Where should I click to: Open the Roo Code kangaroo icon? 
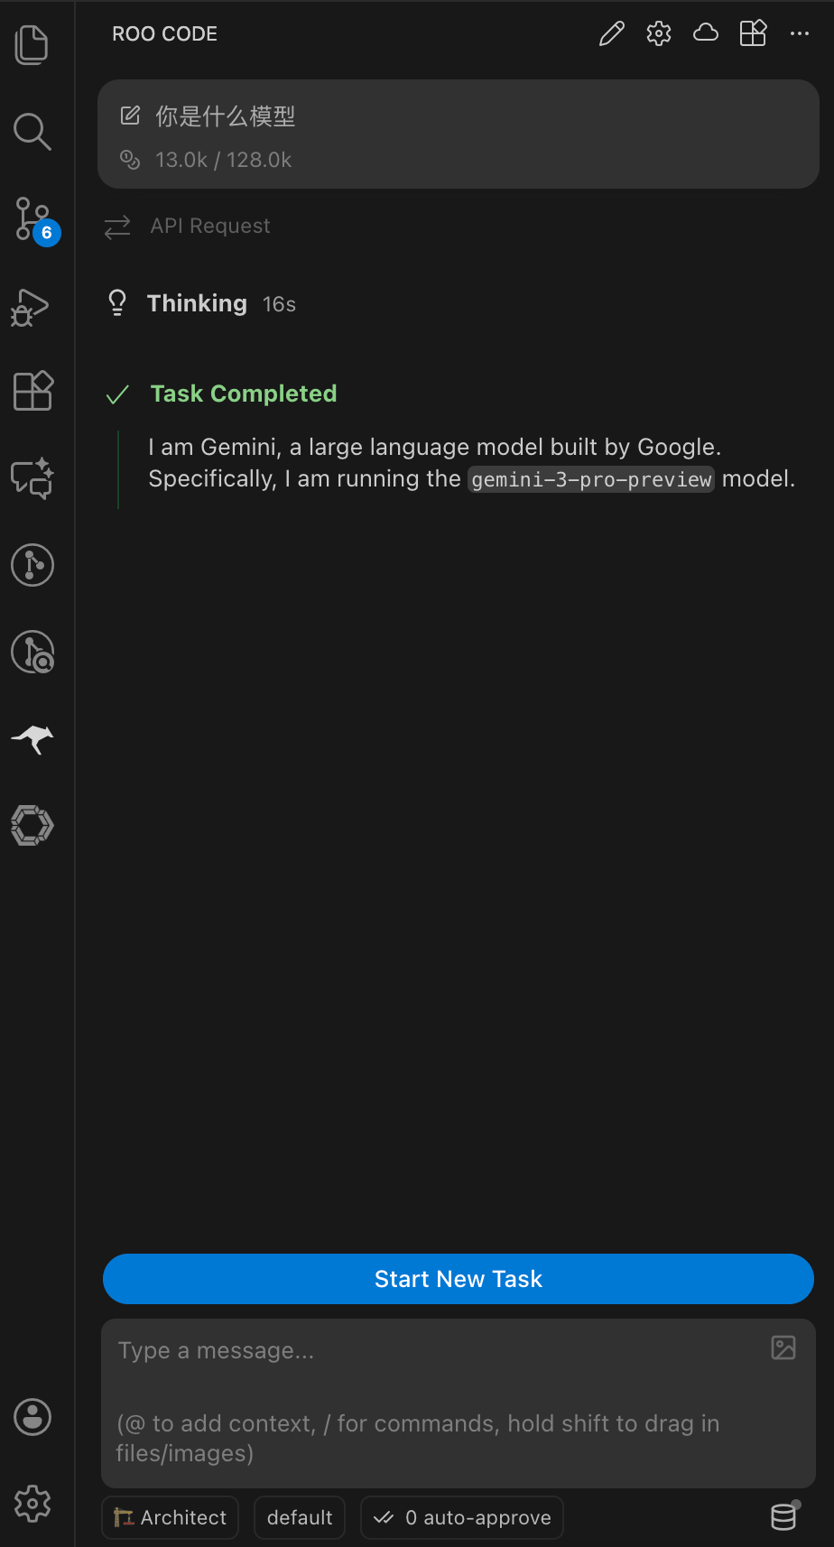pyautogui.click(x=32, y=739)
